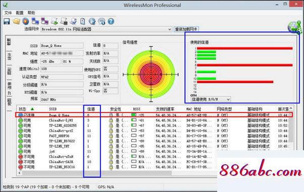Click the horizontal scrollbar left arrow
This screenshot has width=304, height=192.
coord(19,172)
